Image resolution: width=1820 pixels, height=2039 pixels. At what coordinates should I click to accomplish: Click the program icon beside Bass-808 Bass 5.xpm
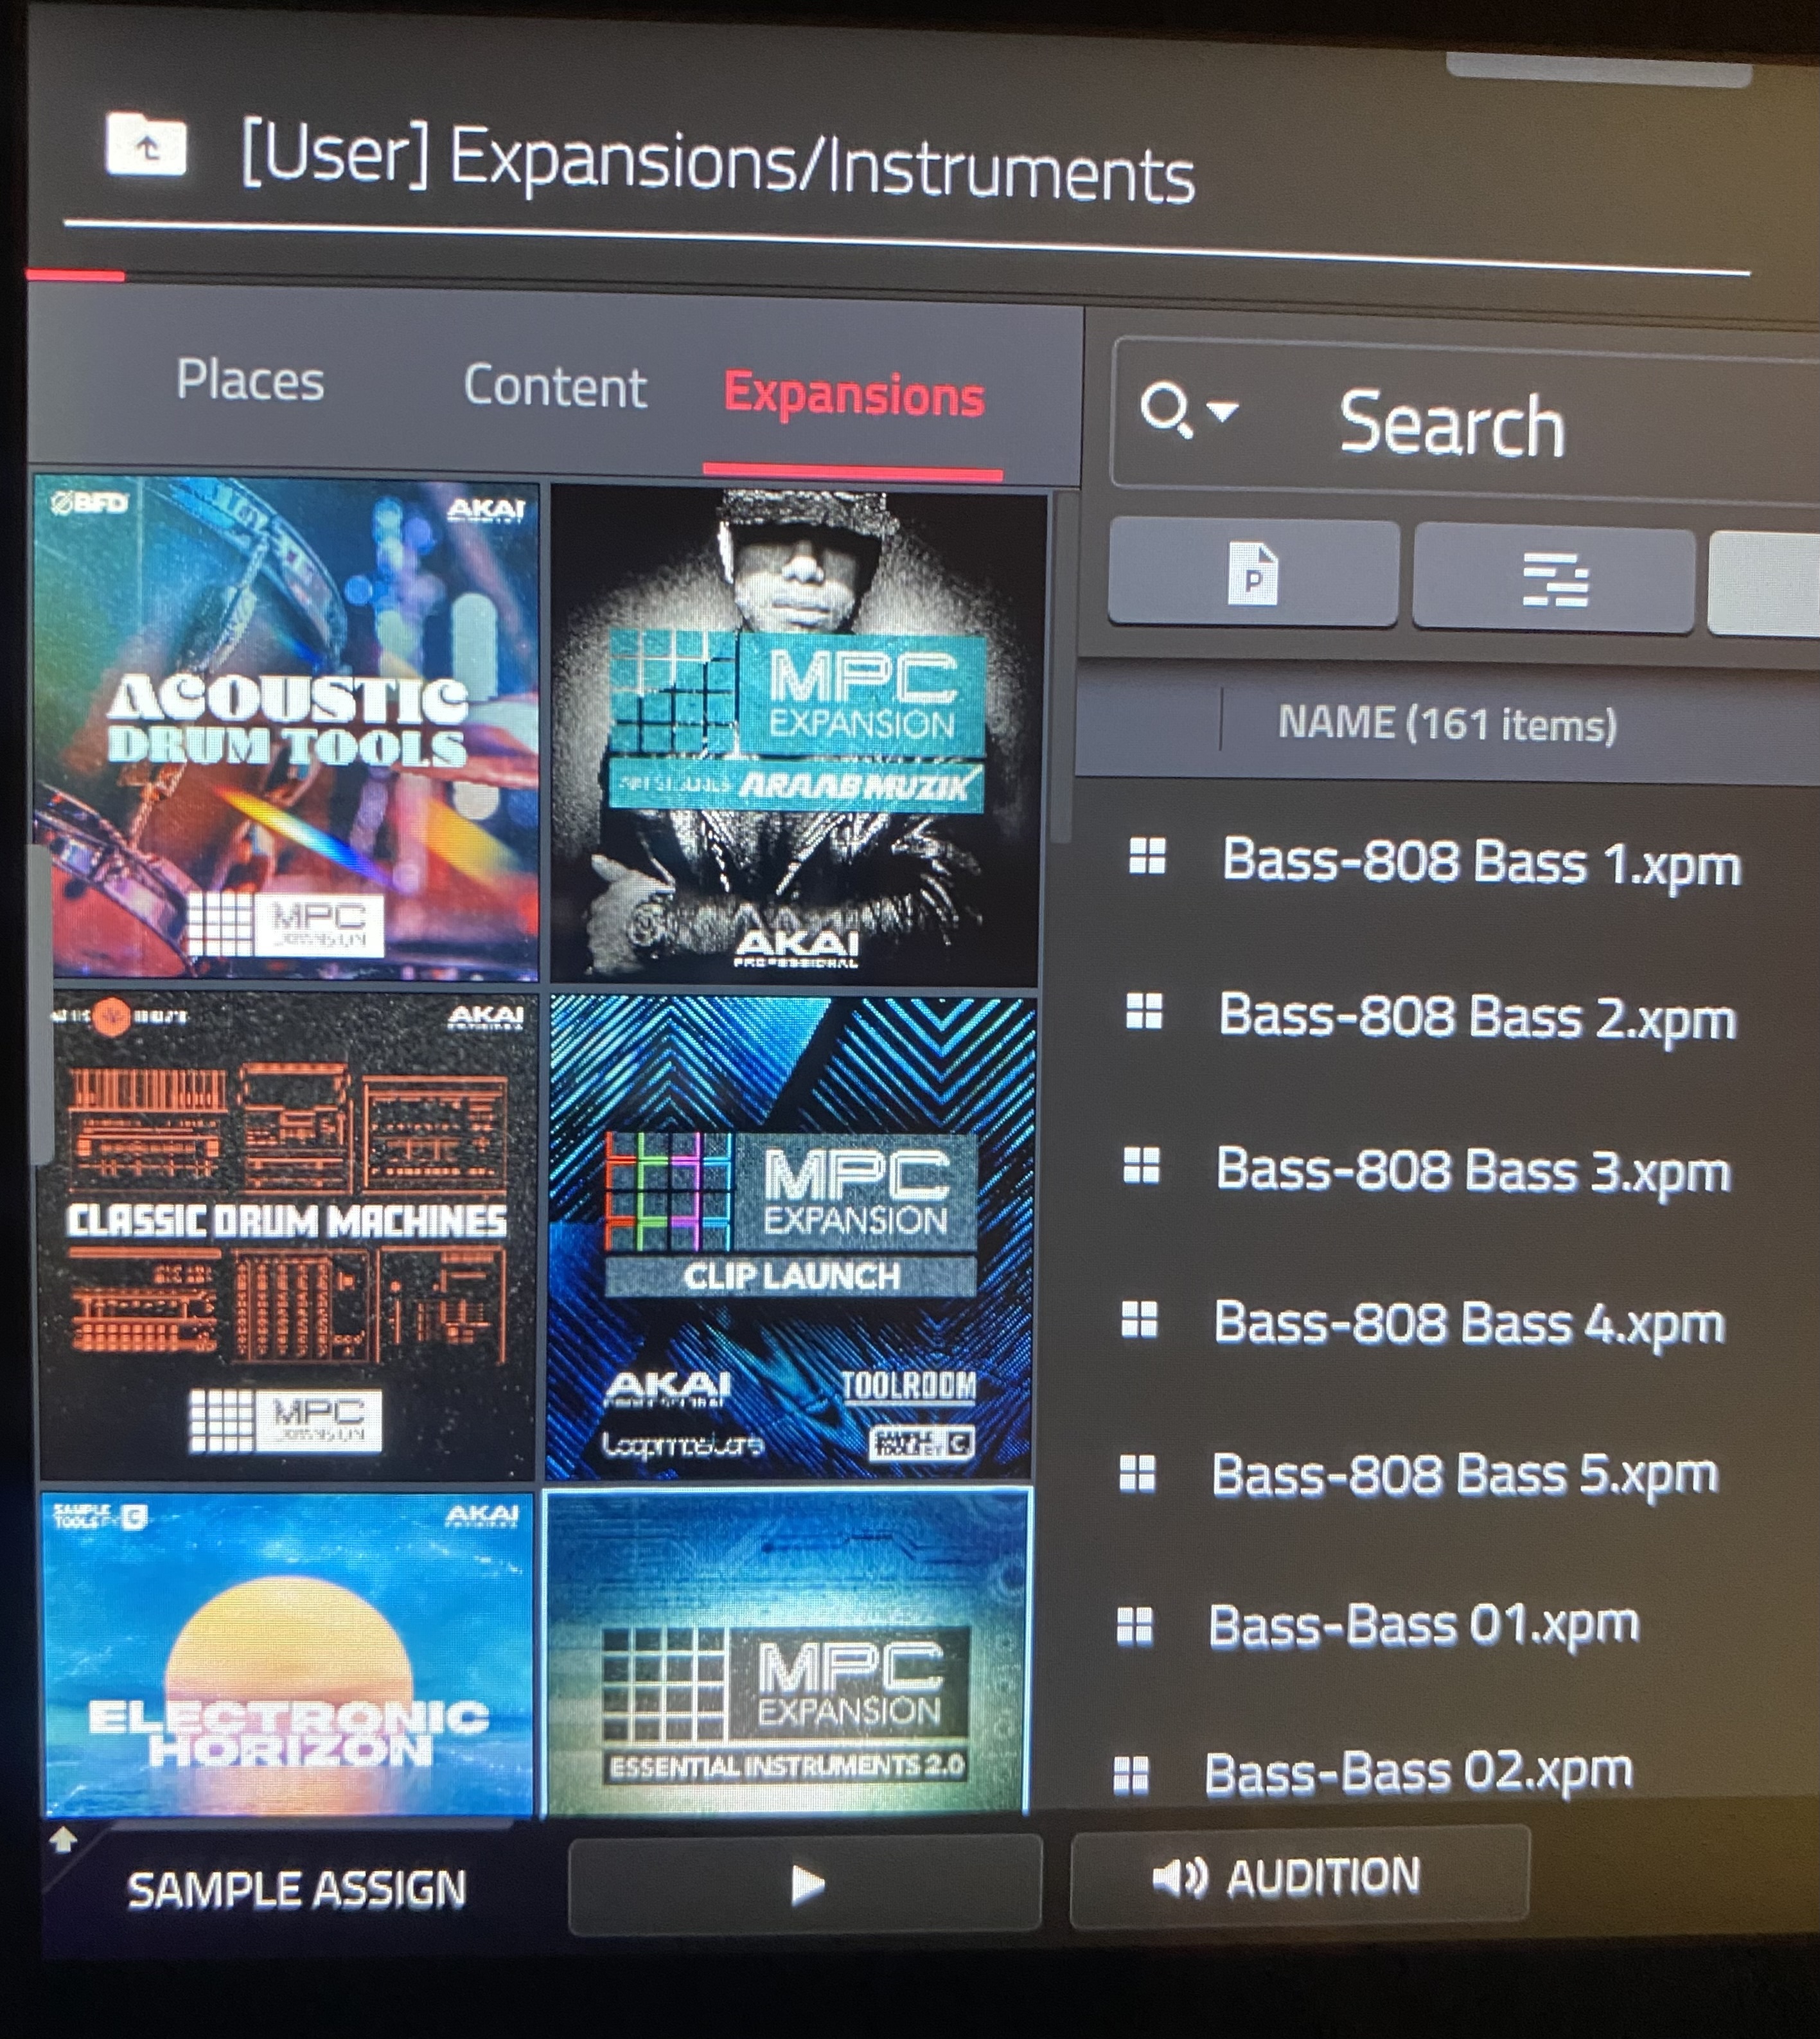click(x=1137, y=1474)
